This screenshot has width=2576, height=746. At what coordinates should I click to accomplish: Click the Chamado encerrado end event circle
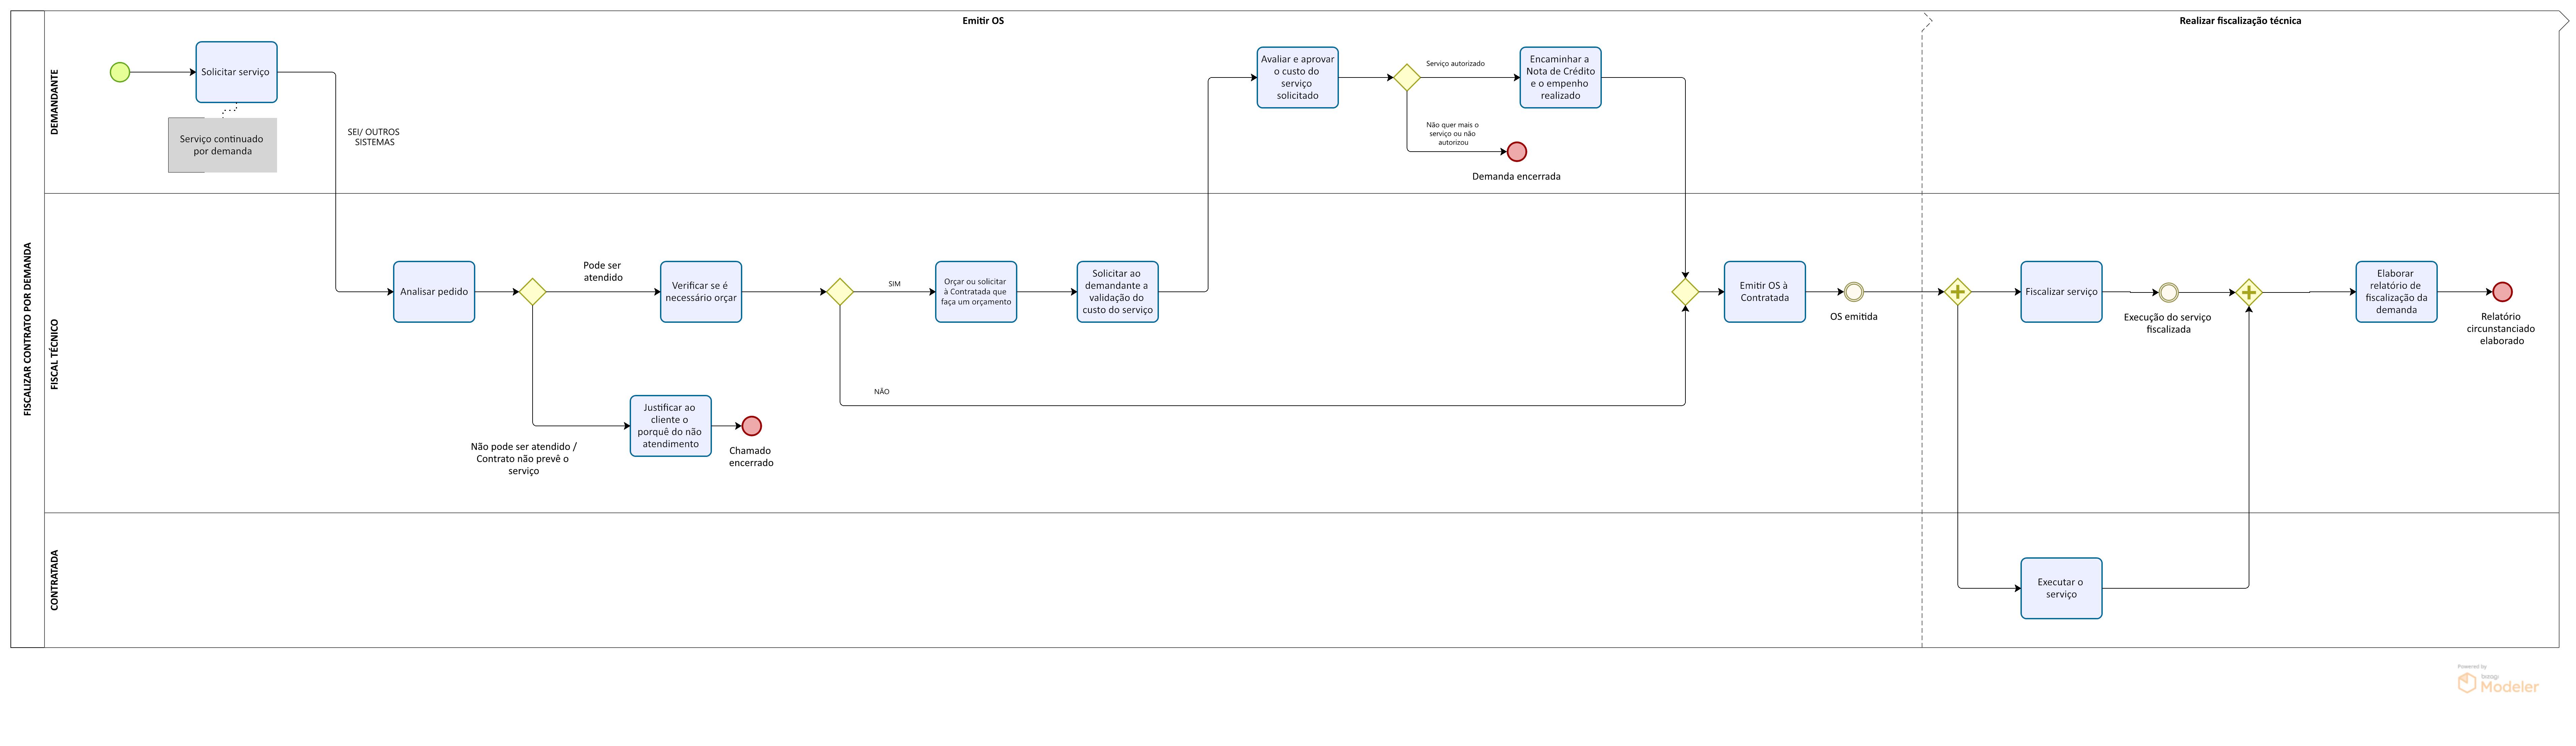click(752, 426)
